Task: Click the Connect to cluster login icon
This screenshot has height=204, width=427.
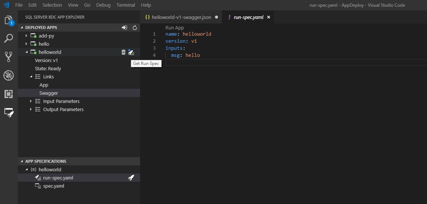Action: 124,27
